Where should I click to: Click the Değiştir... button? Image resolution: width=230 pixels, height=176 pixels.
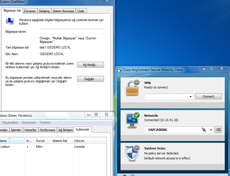click(x=90, y=79)
